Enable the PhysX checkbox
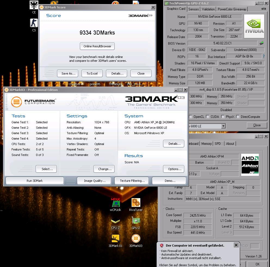This screenshot has height=267, width=270. (223, 117)
